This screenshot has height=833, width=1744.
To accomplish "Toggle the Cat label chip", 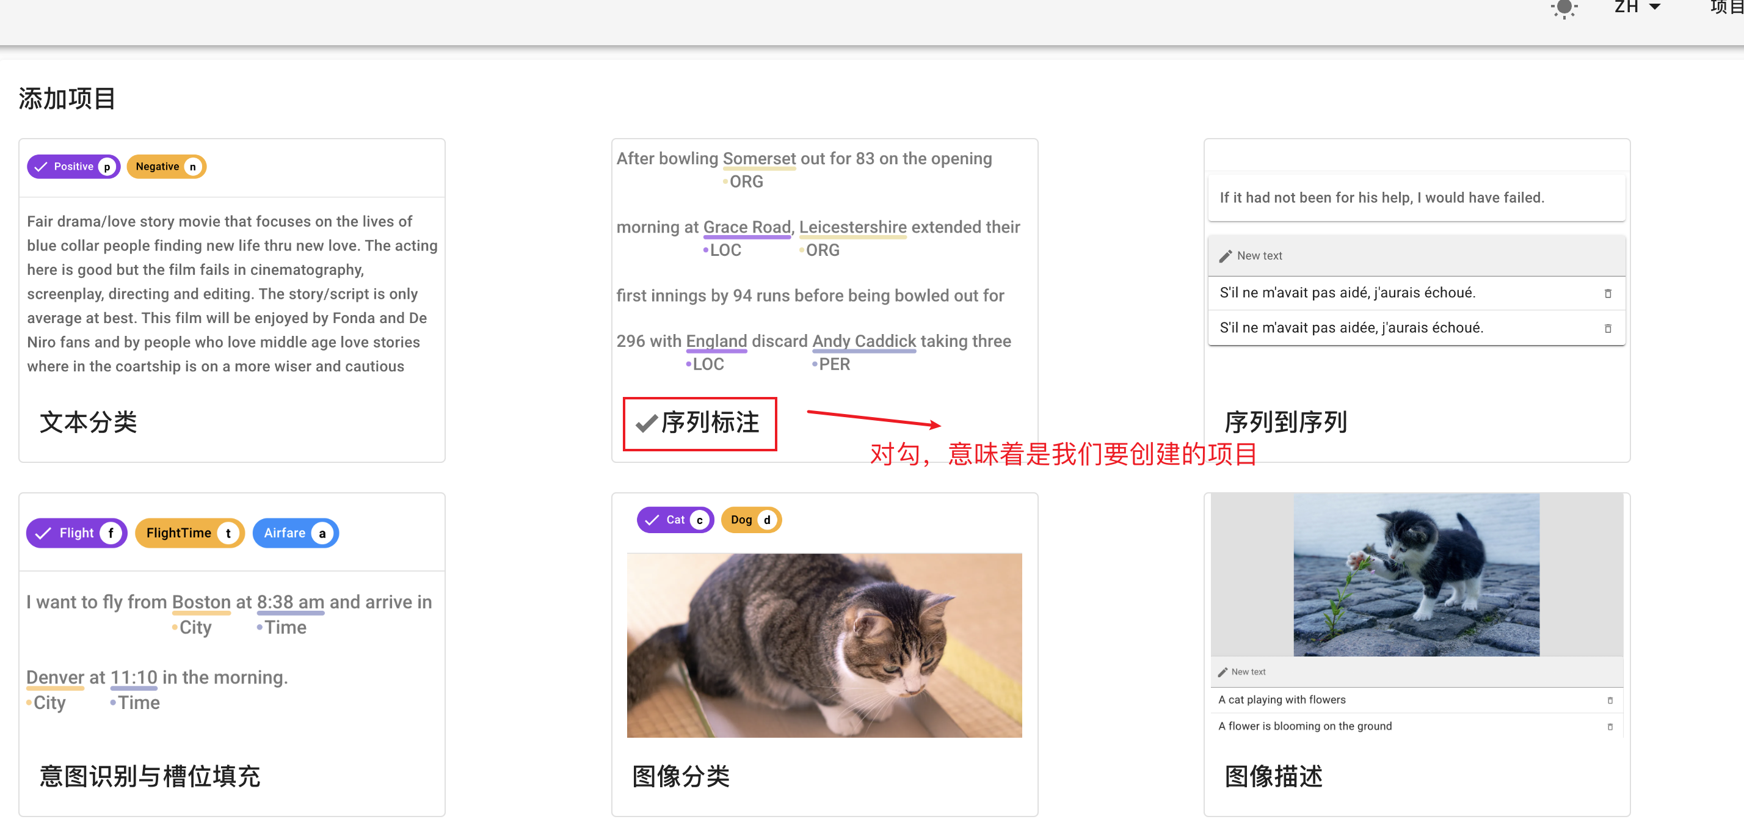I will pyautogui.click(x=674, y=520).
